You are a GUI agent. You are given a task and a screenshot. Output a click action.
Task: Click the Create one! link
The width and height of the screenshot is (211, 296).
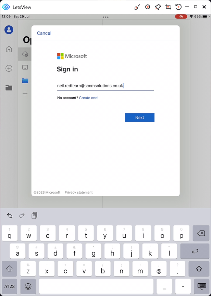point(89,98)
